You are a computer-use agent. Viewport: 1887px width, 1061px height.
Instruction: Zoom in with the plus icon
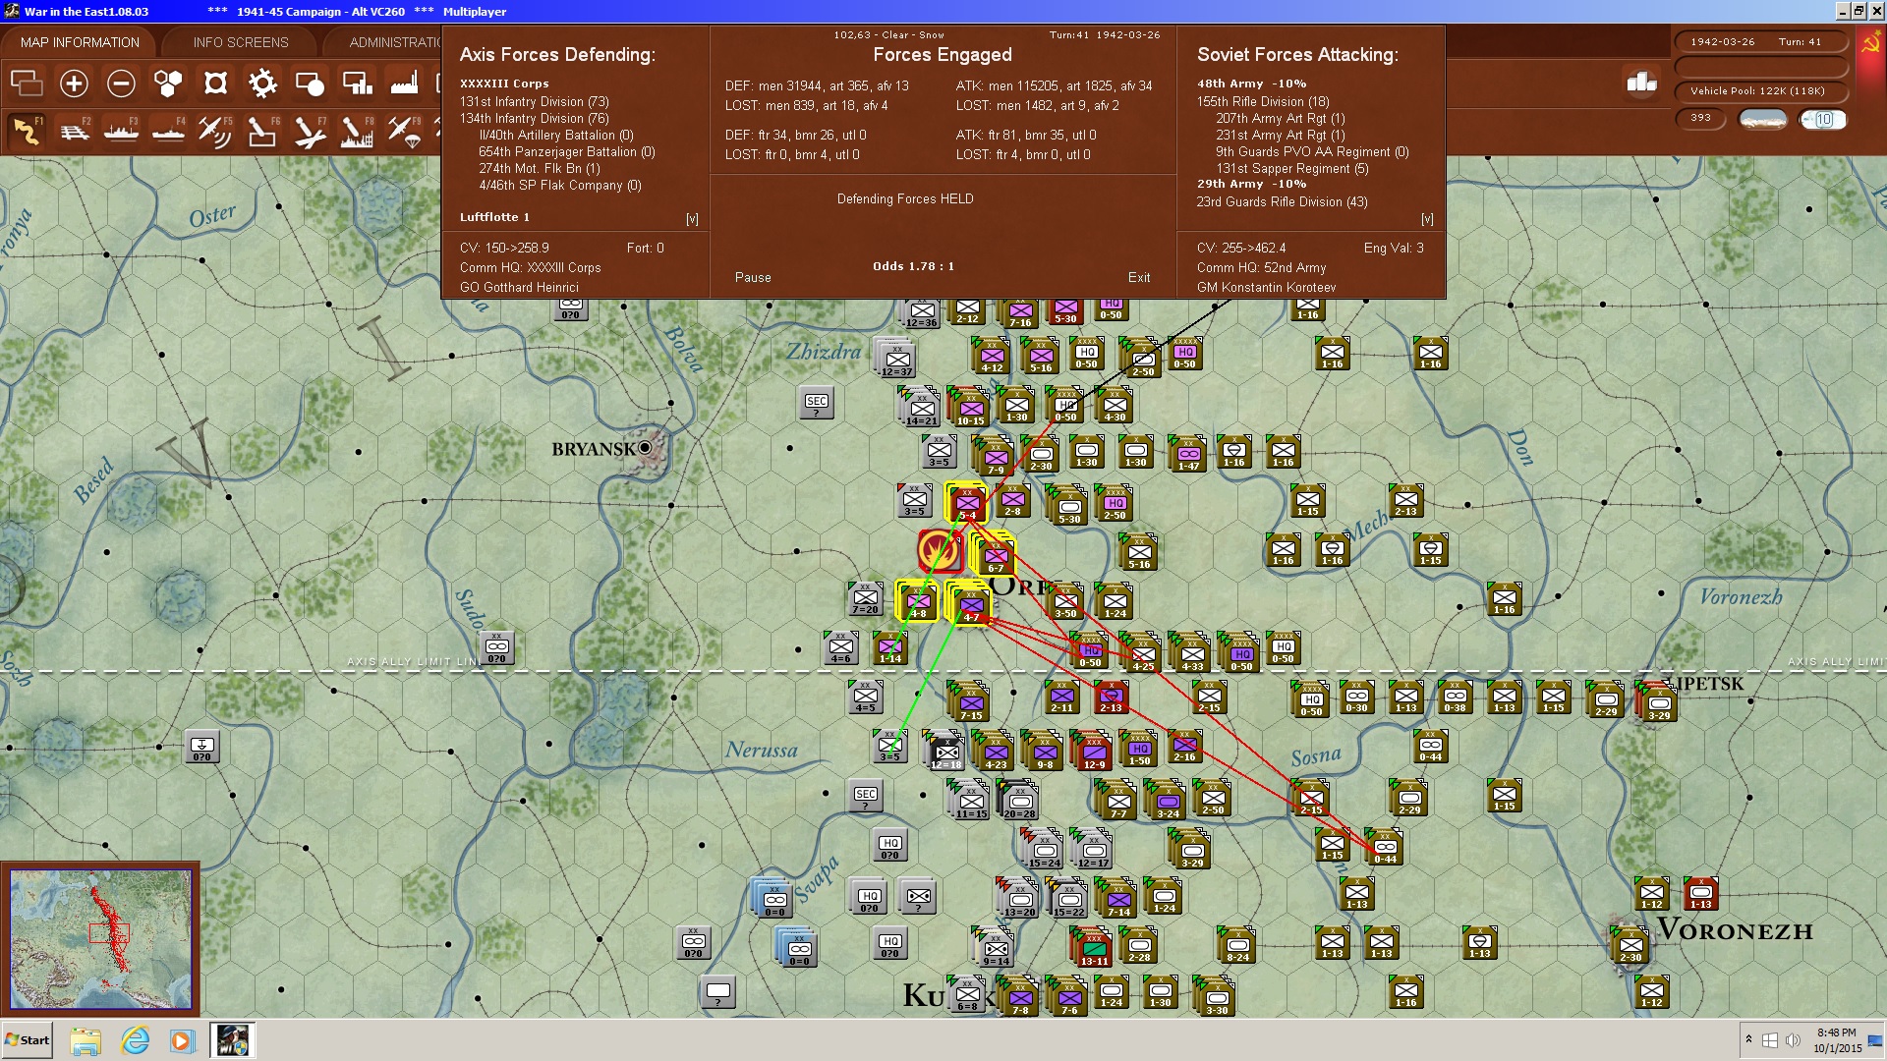point(74,84)
